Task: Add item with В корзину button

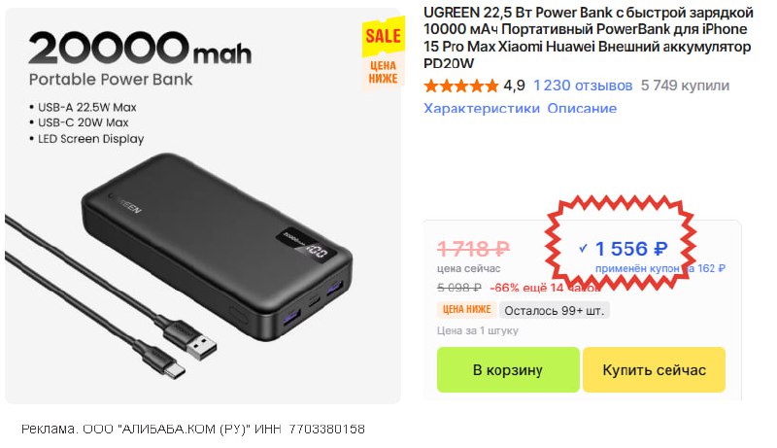Action: pos(507,369)
